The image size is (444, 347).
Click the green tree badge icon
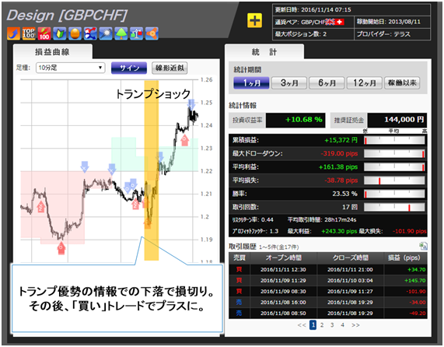121,33
